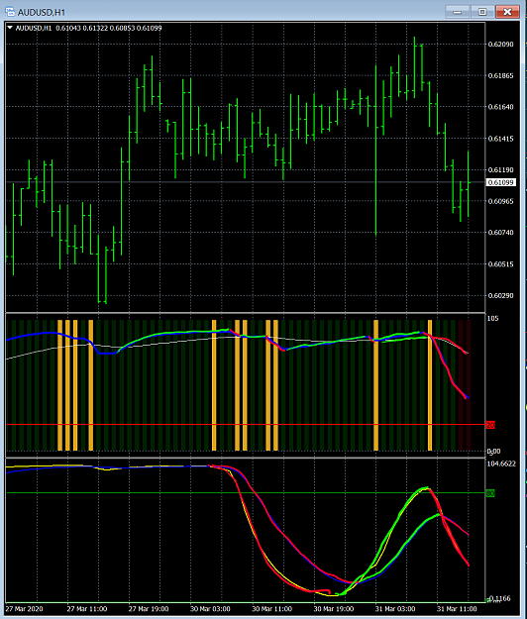Click the green level 80 marker label
The width and height of the screenshot is (527, 619).
click(490, 493)
